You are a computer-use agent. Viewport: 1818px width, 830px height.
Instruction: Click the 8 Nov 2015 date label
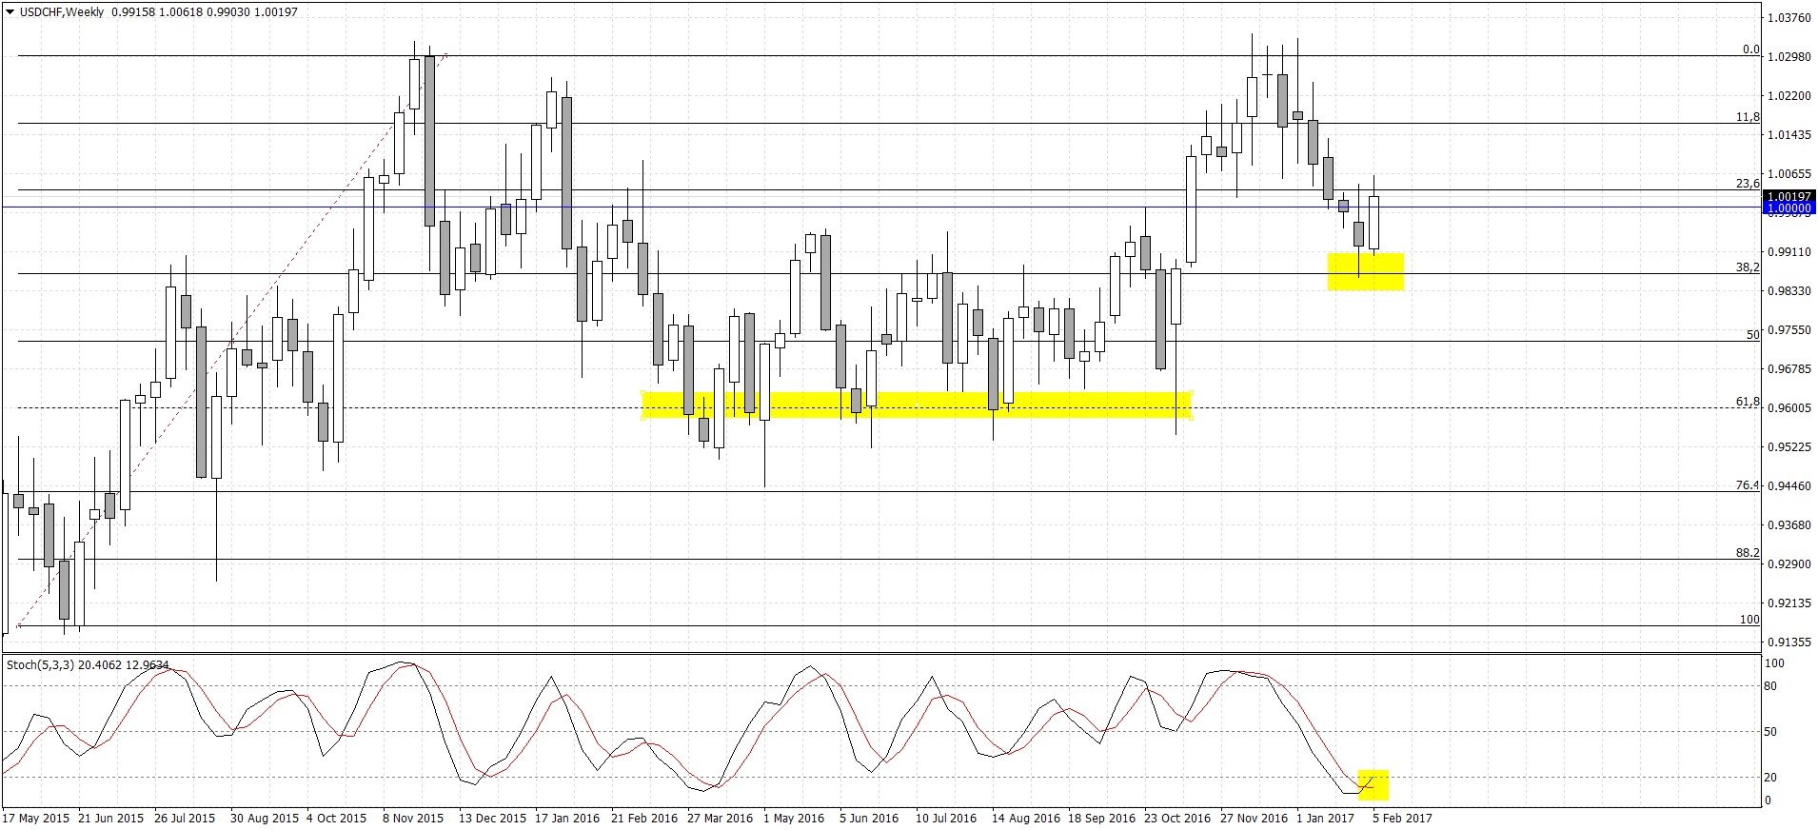413,818
